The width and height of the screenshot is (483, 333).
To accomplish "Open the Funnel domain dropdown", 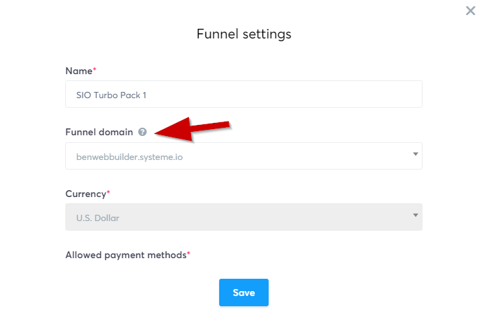I will [244, 156].
